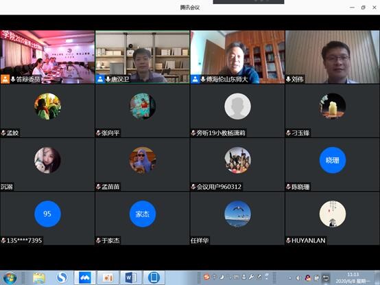This screenshot has height=285, width=380.
Task: Click muted microphone icon next to 孟皎
Action: click(x=3, y=133)
